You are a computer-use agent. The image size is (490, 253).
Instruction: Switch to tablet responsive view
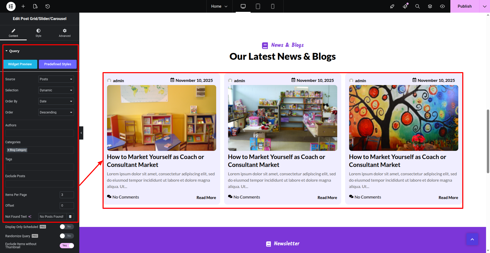(x=258, y=6)
